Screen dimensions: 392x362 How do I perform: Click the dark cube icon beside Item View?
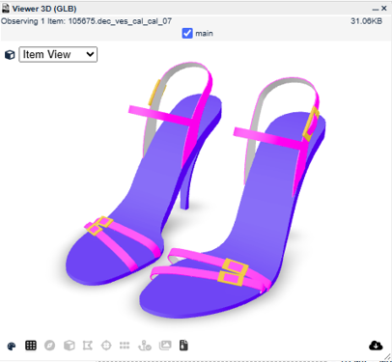click(10, 55)
